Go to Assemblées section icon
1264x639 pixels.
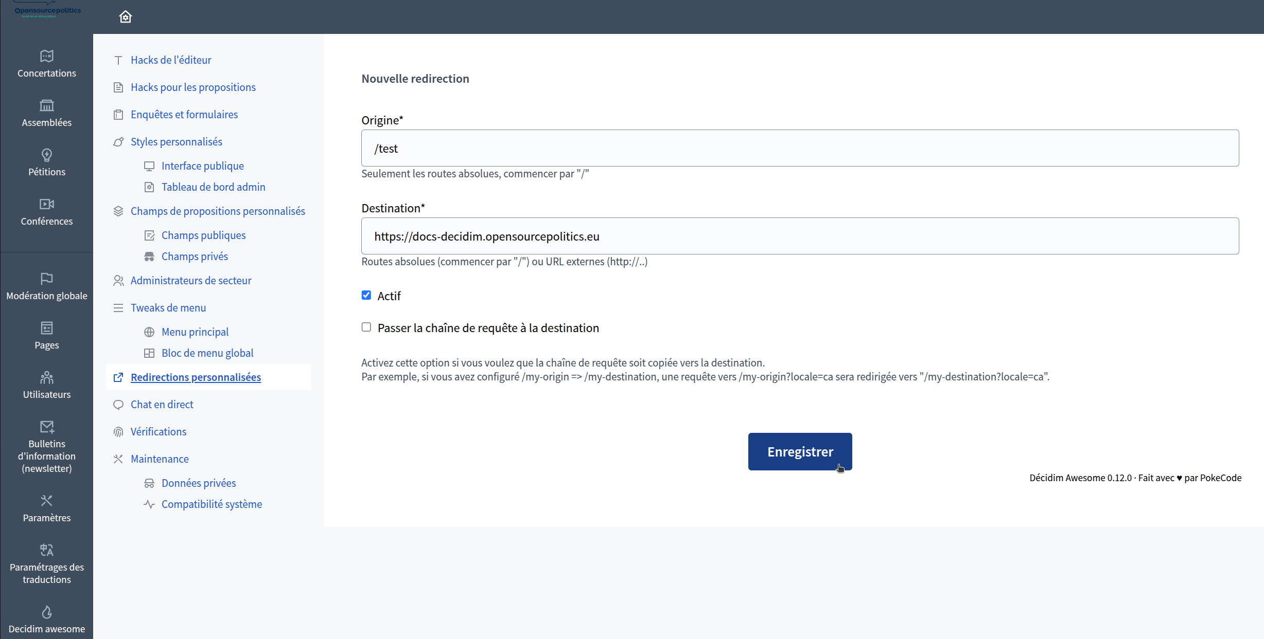click(46, 105)
